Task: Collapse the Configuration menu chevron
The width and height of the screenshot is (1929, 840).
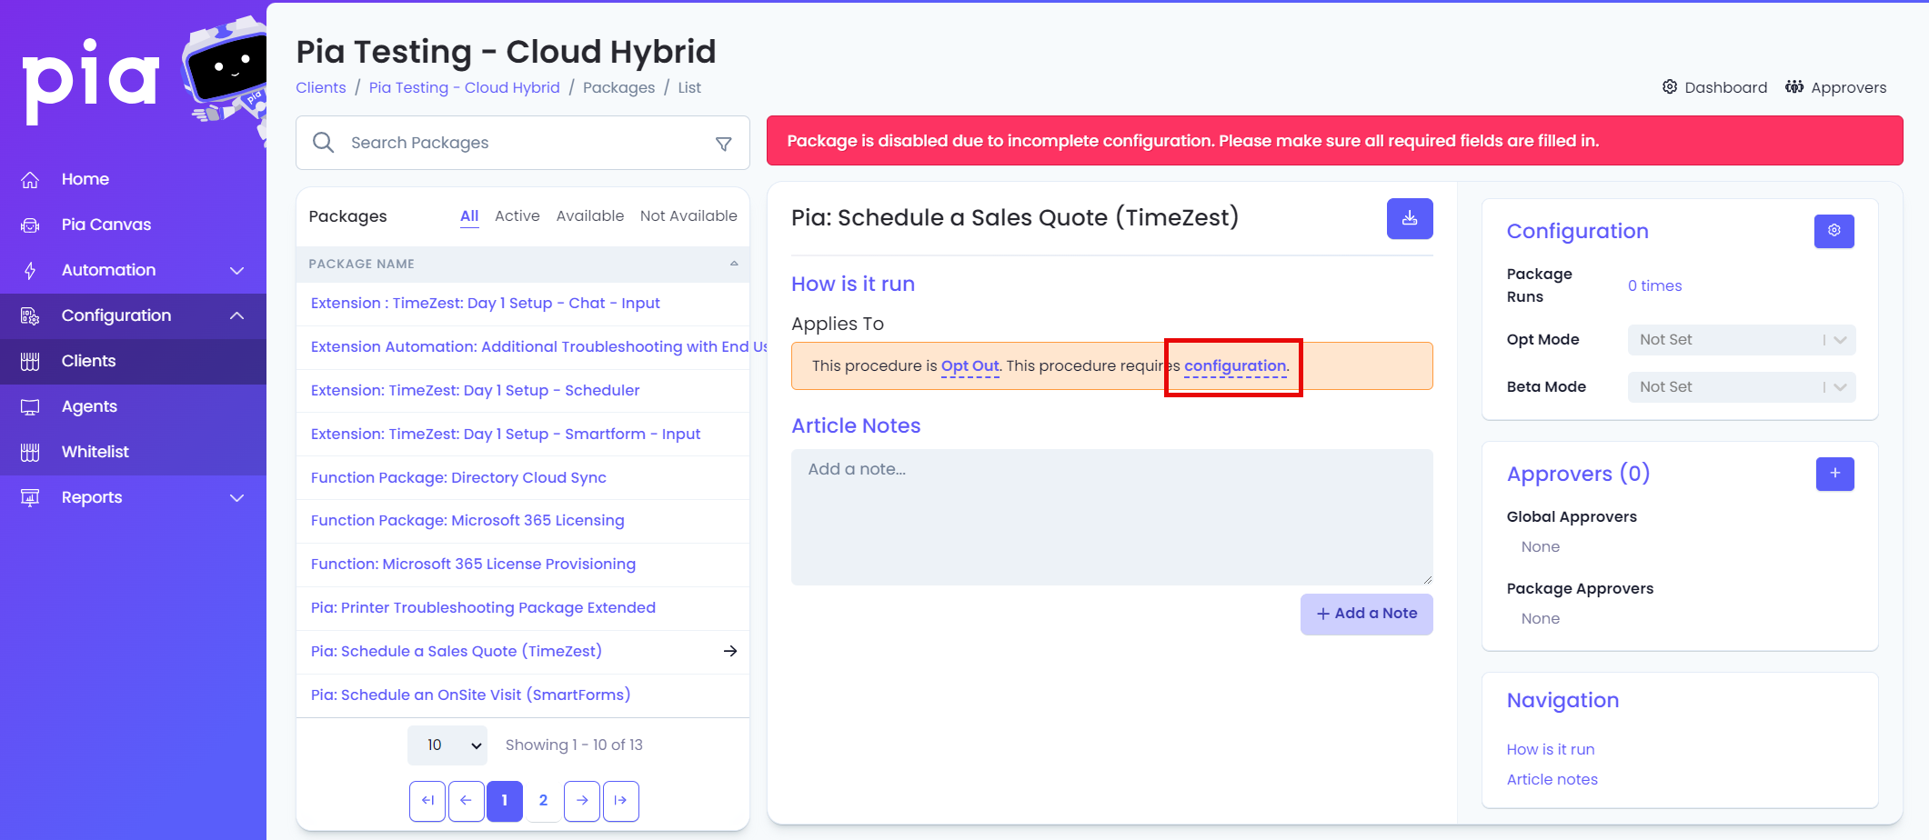Action: pos(237,316)
